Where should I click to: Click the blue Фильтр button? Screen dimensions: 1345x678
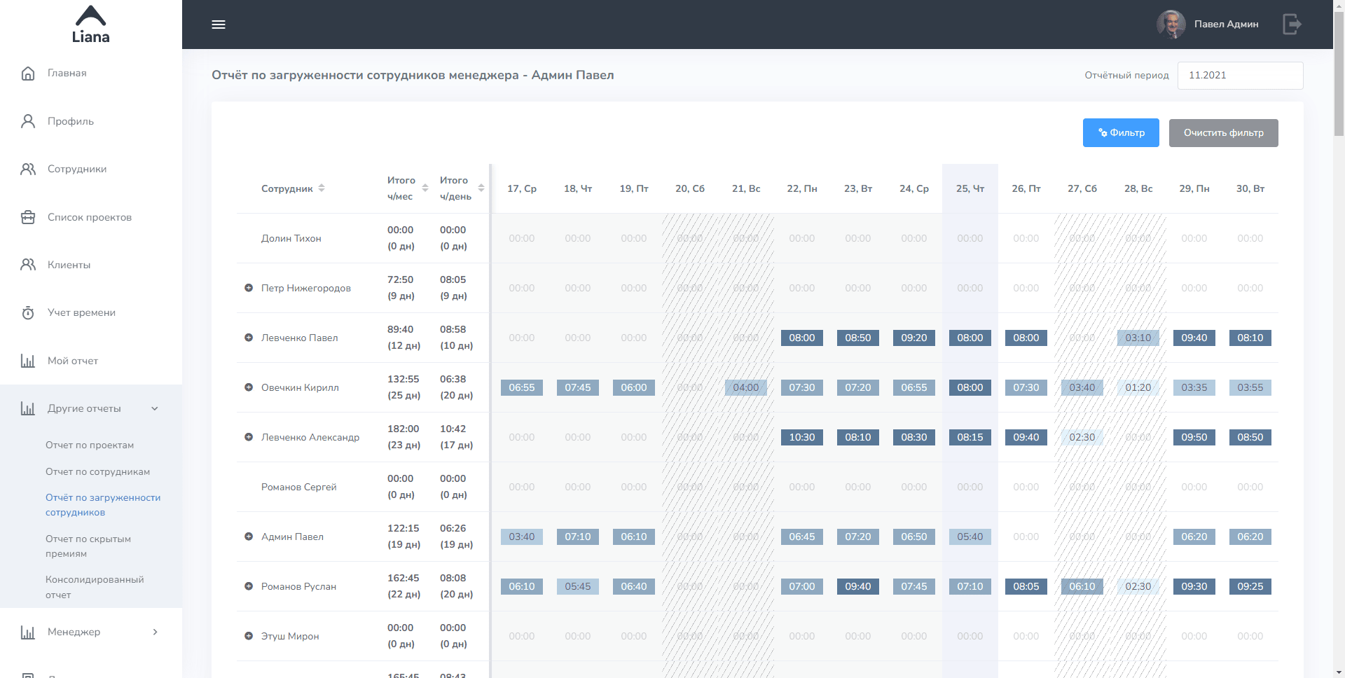coord(1120,133)
